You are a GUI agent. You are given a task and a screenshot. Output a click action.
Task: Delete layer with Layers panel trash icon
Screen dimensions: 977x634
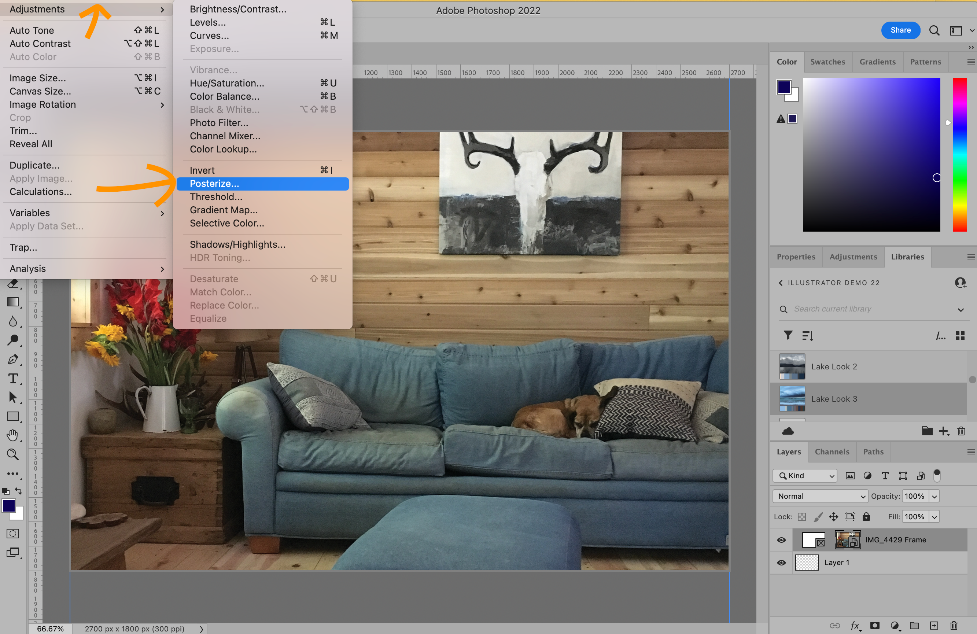(954, 625)
